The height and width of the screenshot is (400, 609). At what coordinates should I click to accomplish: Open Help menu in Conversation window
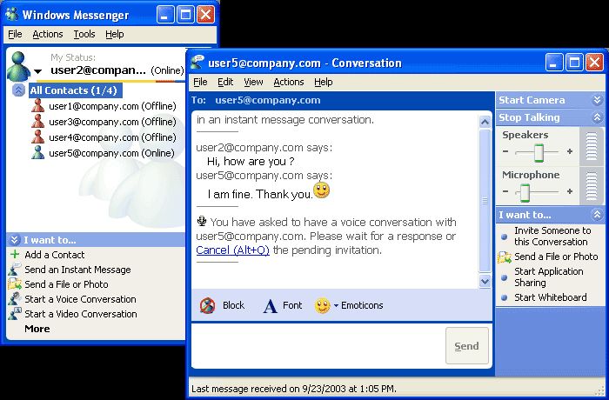point(323,82)
